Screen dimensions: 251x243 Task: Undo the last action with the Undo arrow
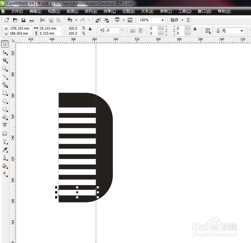[x=70, y=20]
